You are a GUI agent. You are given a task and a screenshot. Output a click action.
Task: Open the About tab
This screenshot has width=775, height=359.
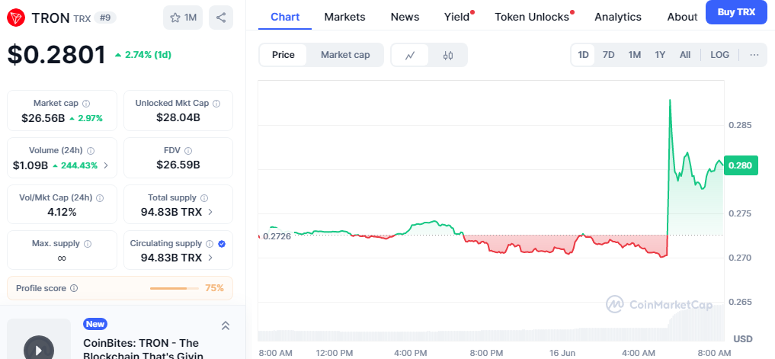coord(682,17)
